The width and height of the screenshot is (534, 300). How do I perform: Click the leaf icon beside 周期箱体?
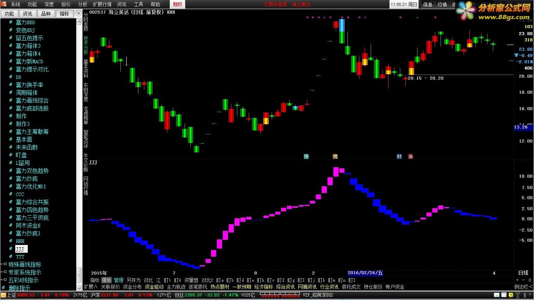point(11,93)
